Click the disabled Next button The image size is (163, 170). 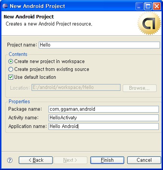pyautogui.click(x=70, y=160)
